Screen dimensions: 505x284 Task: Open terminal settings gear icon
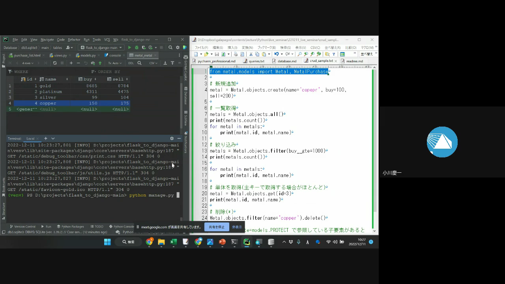click(x=172, y=138)
